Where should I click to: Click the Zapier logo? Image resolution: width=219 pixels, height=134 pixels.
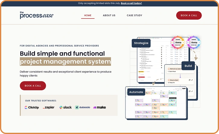[x=49, y=107]
